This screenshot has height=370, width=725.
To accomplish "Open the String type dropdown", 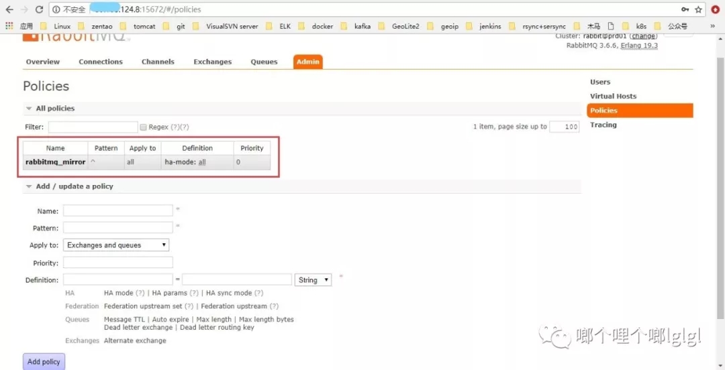I will tap(313, 280).
